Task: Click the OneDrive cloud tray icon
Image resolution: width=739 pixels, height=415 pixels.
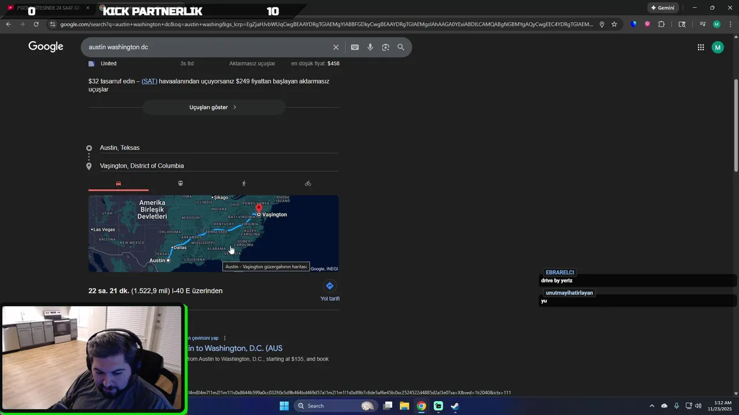Action: 664,406
